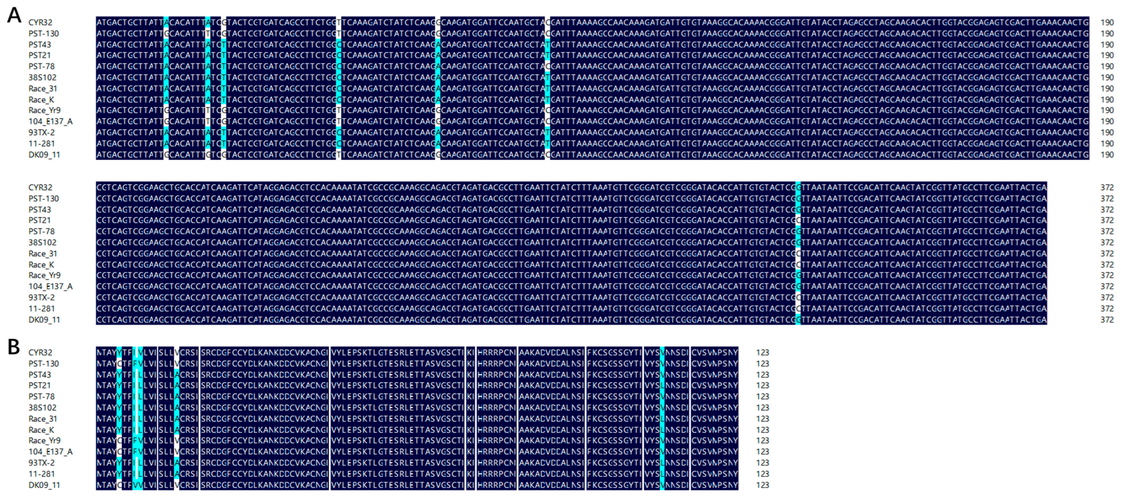
Task: Click 11-281 label in second nucleotide block
Action: 41,308
